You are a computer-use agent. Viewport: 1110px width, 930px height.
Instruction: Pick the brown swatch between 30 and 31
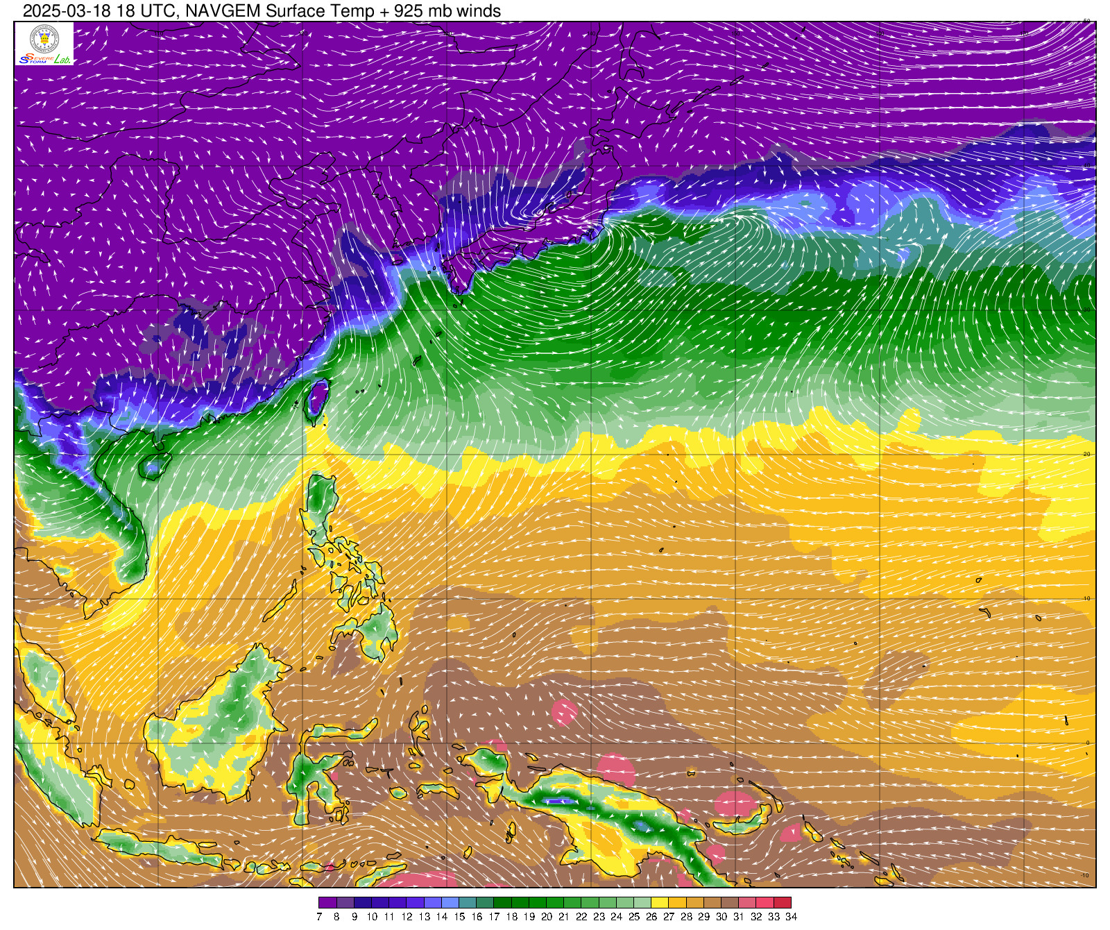click(730, 902)
